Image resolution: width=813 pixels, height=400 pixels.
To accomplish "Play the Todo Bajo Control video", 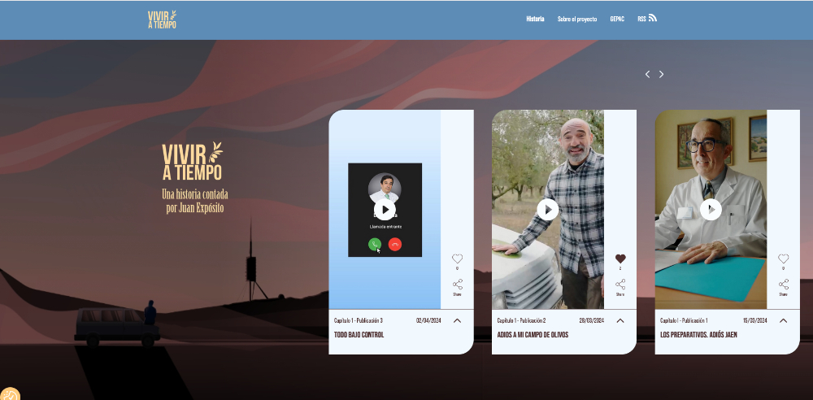I will (385, 210).
